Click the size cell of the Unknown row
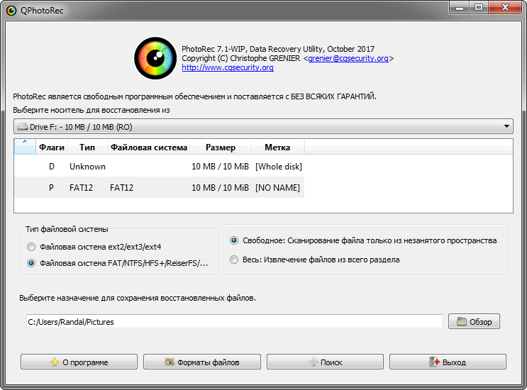This screenshot has width=527, height=390. (220, 167)
